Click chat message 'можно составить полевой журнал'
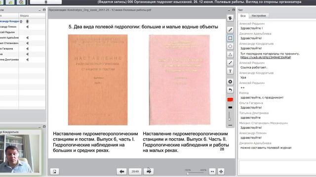This screenshot has height=177, width=316. pos(266,147)
